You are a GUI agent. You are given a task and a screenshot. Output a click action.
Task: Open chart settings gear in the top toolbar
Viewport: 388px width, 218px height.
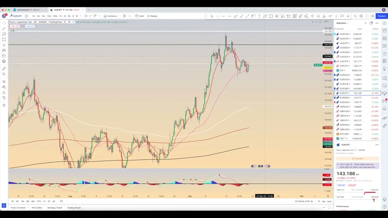pos(361,16)
